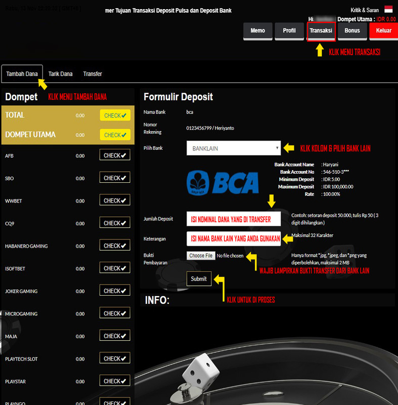The image size is (398, 405).
Task: Click the Transaksi menu button
Action: coord(321,31)
